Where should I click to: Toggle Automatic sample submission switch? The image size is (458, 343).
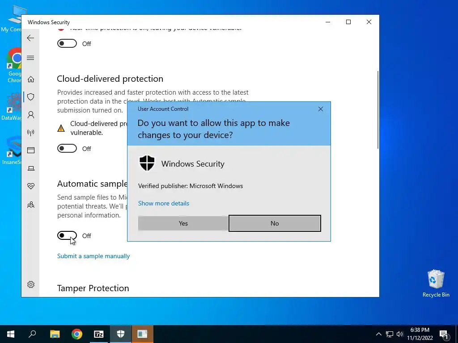tap(67, 235)
